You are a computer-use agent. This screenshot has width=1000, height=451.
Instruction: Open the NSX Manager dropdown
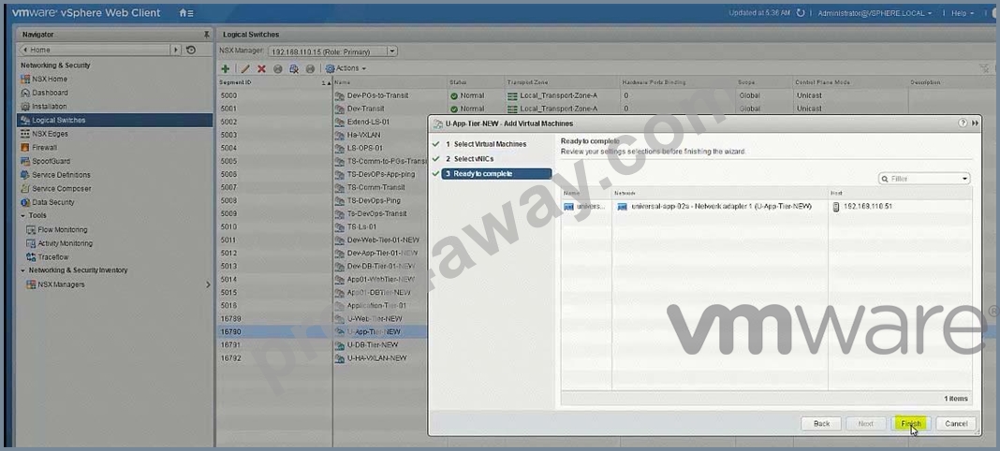click(x=391, y=51)
